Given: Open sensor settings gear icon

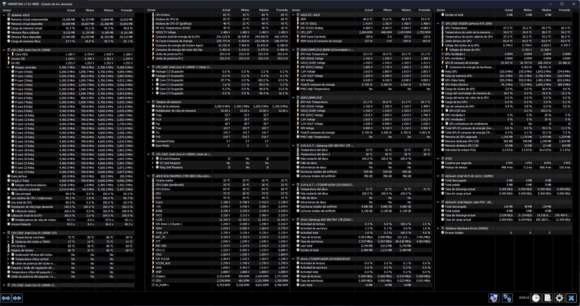Looking at the screenshot, I should (559, 298).
